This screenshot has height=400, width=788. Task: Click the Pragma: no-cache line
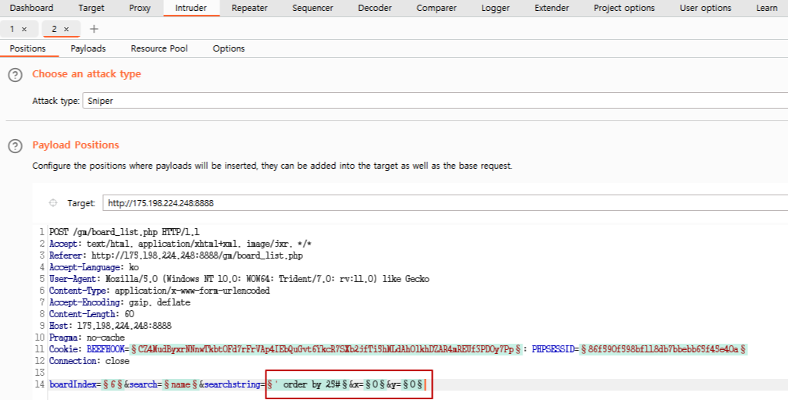click(87, 337)
